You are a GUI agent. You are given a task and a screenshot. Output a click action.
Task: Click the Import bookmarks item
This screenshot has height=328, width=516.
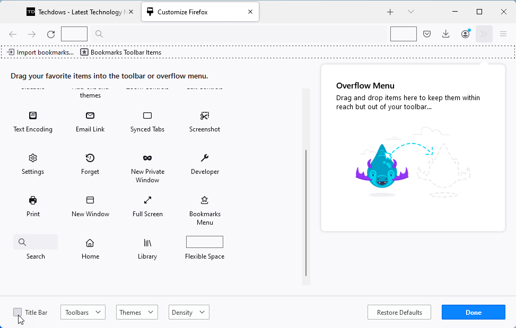pos(40,52)
